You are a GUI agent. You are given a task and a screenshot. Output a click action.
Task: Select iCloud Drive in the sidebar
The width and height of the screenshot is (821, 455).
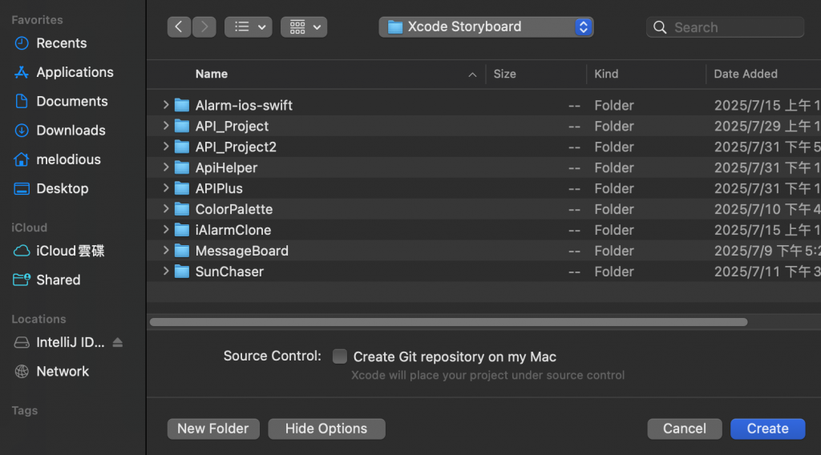(x=70, y=251)
